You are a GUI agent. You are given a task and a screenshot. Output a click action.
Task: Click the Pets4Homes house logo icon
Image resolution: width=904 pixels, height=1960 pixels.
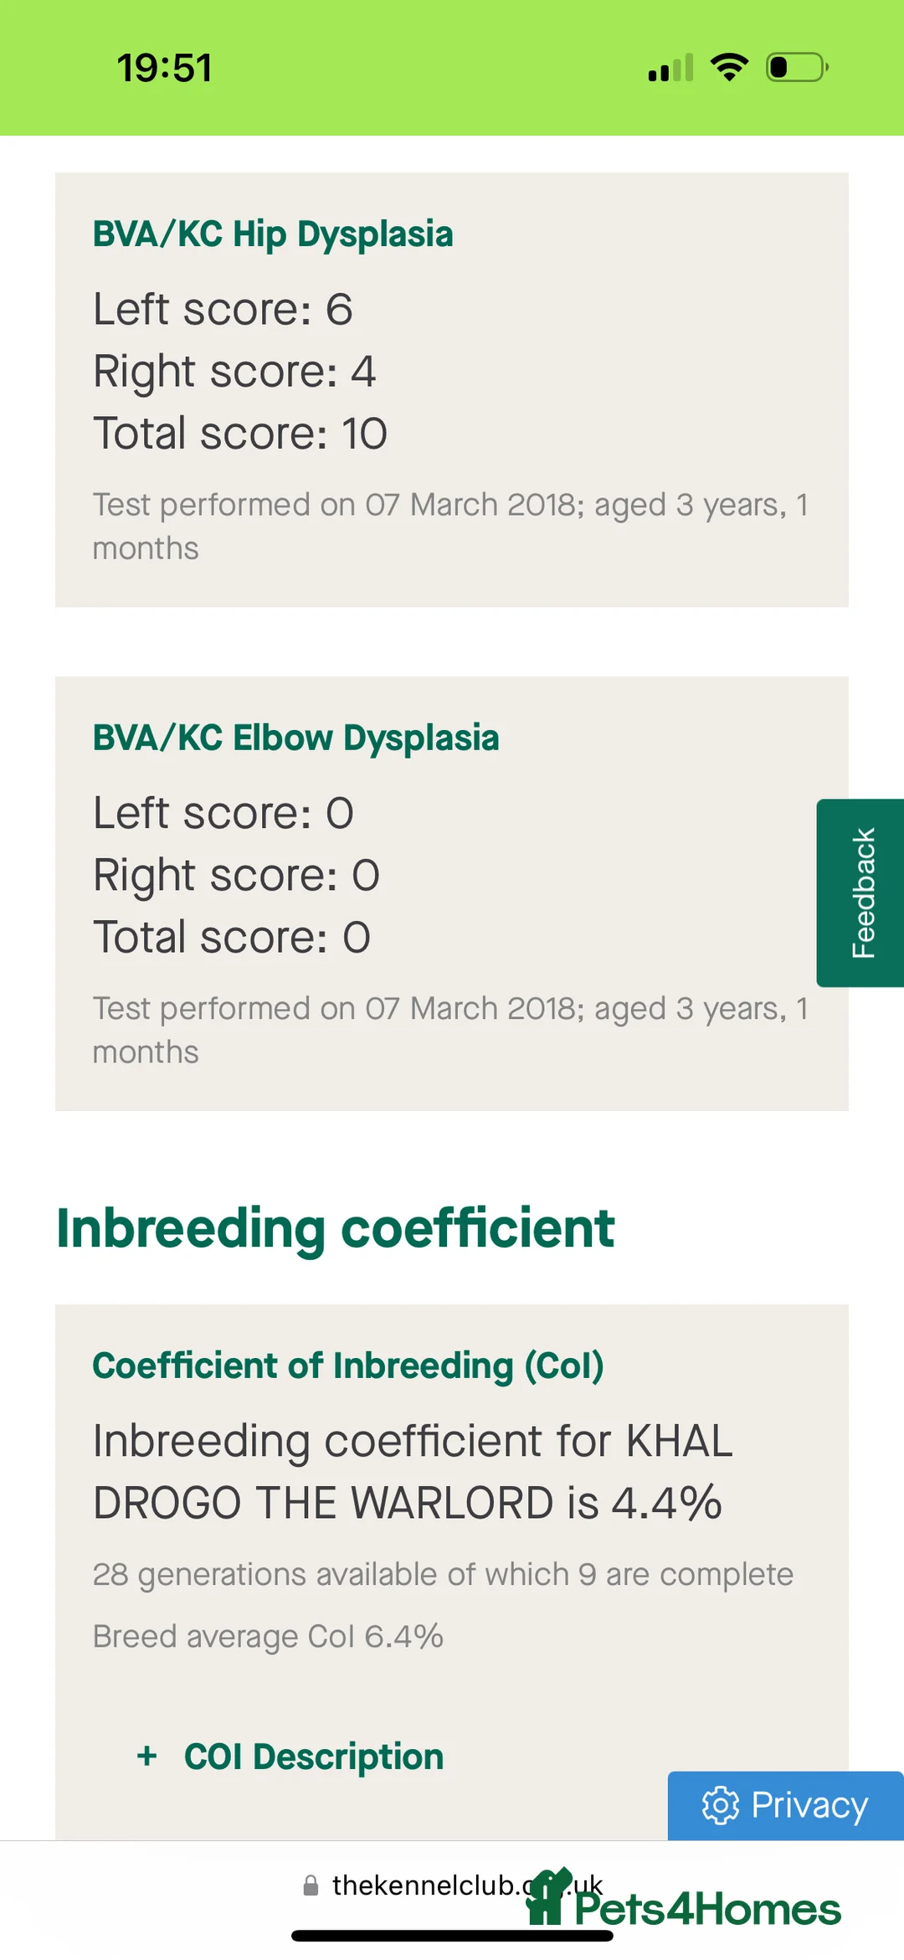click(x=547, y=1897)
